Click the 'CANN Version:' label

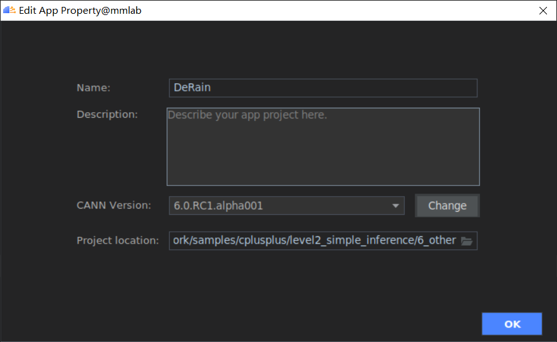113,205
